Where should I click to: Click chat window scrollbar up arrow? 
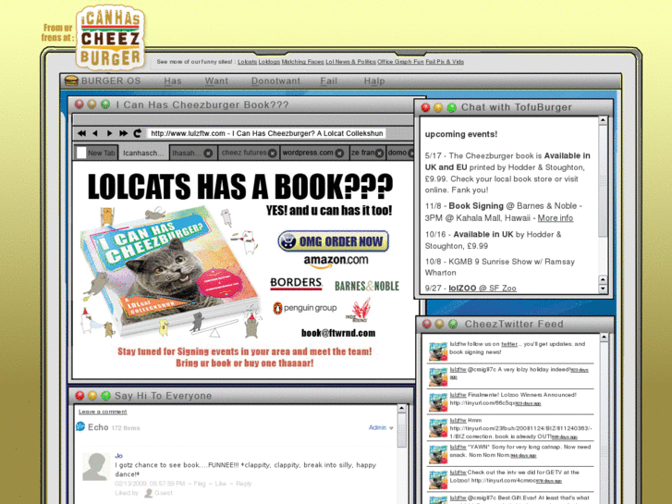point(603,120)
